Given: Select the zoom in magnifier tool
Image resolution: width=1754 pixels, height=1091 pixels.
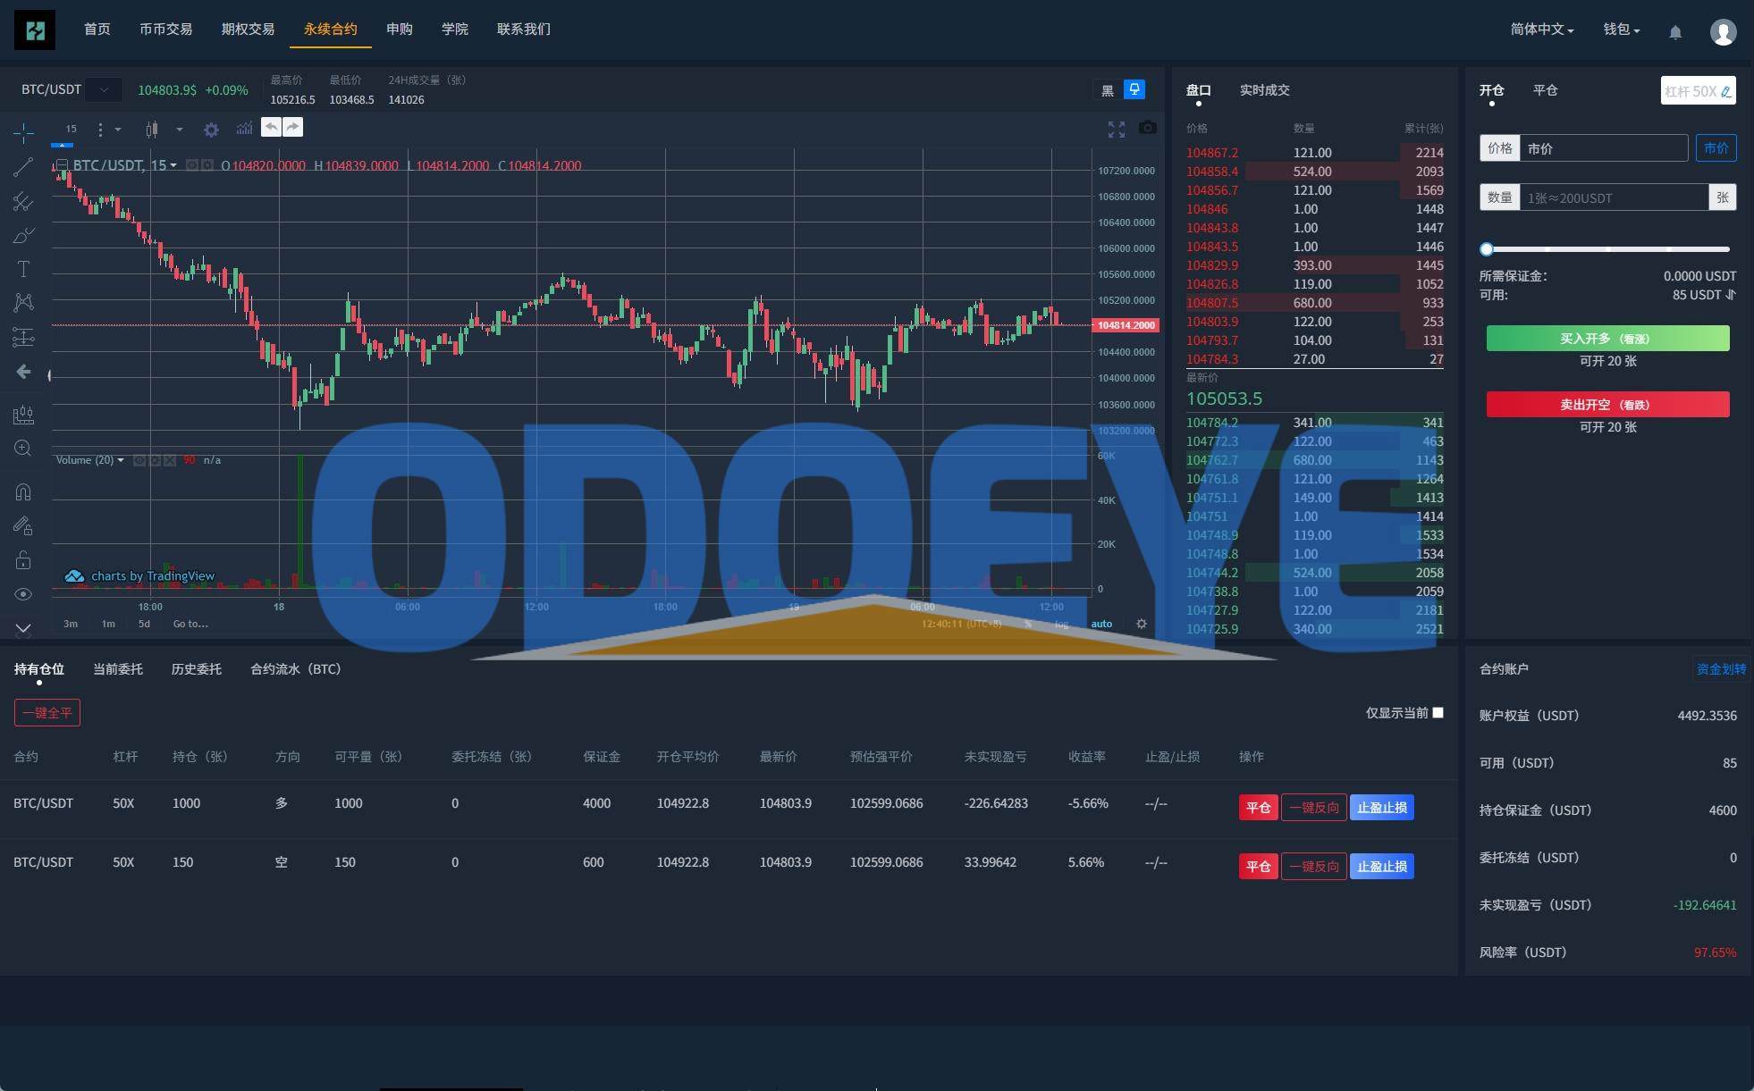Looking at the screenshot, I should (x=23, y=449).
